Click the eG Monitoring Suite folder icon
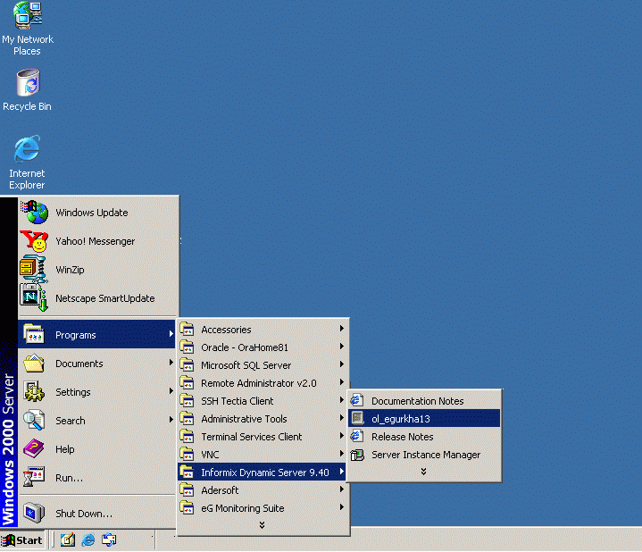Screen dimensions: 642x552 [187, 507]
